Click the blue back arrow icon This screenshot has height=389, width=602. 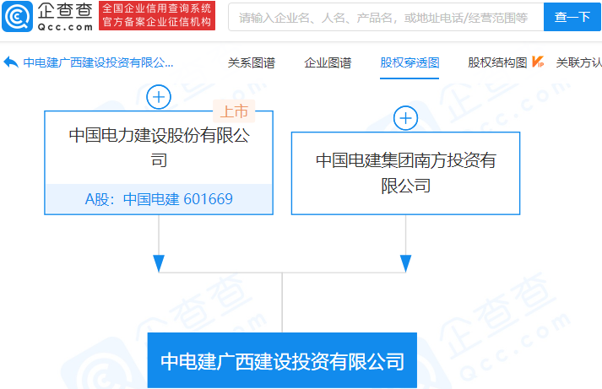pyautogui.click(x=11, y=62)
